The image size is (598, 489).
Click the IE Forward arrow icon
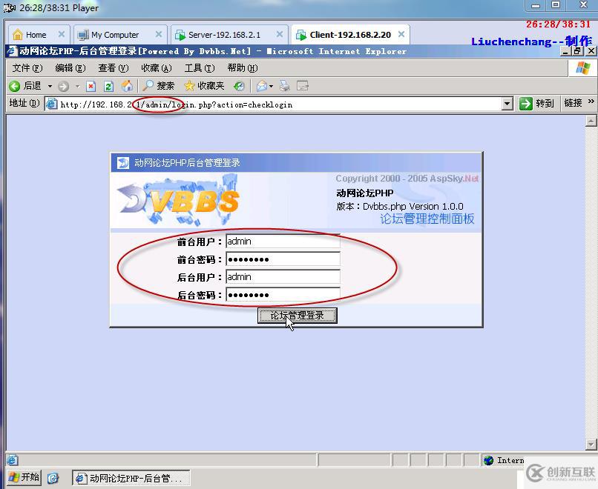pyautogui.click(x=63, y=87)
